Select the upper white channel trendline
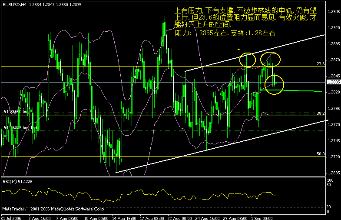The width and height of the screenshot is (341, 220). [255, 53]
